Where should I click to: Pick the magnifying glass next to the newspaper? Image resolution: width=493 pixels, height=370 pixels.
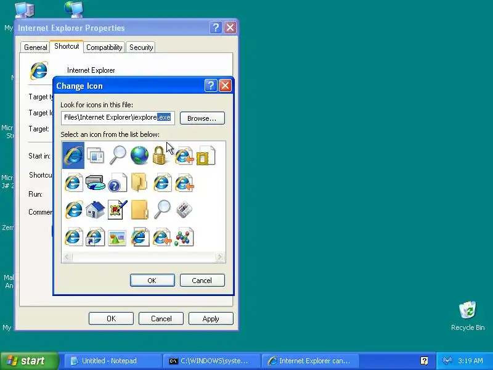point(162,210)
